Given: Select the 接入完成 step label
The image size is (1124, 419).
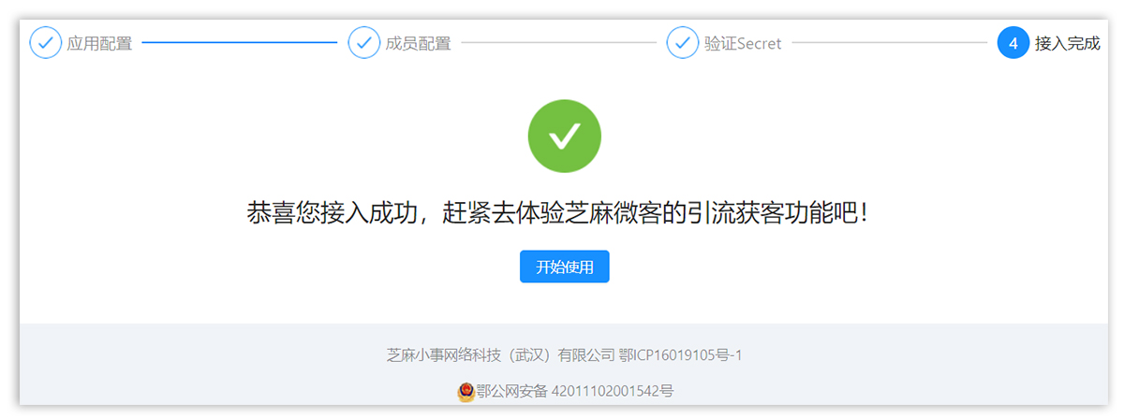Looking at the screenshot, I should (x=1068, y=43).
